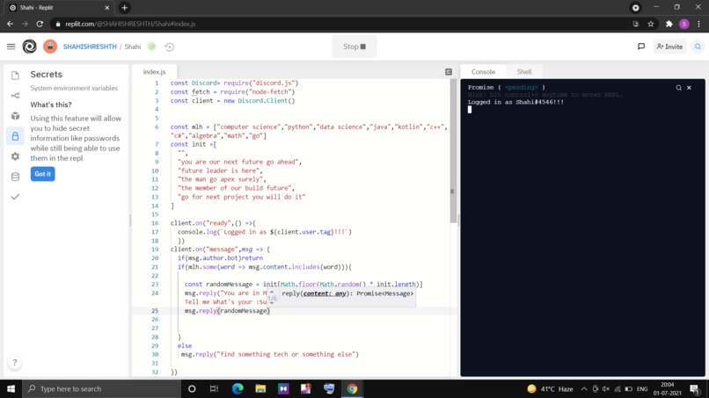The image size is (709, 398).
Task: Open SHAHISHRESTH user avatar
Action: [50, 47]
